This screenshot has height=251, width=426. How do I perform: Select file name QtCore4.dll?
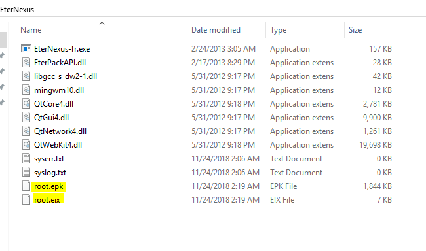54,104
